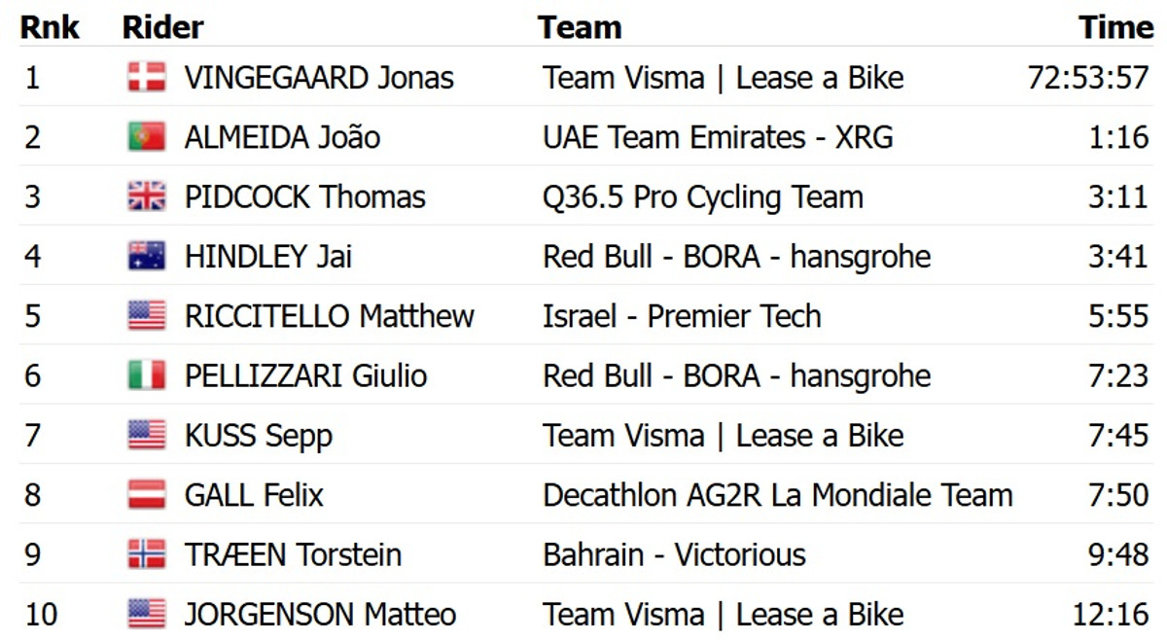Click the British flag icon beside Pidcock
The width and height of the screenshot is (1167, 640).
[147, 196]
